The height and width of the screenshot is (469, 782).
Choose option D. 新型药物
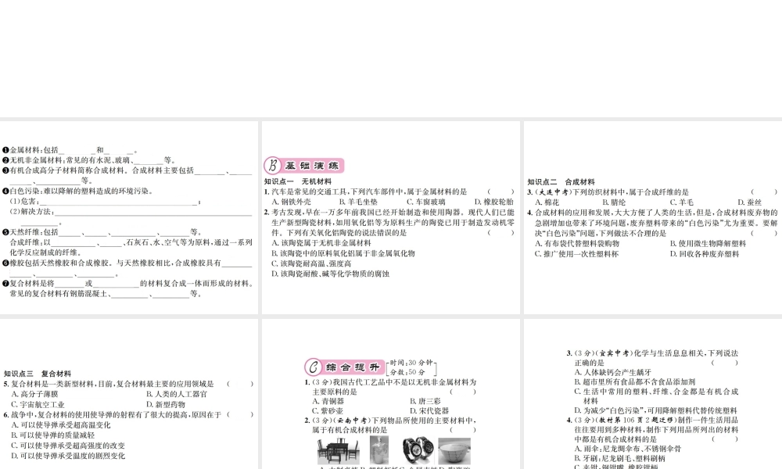coord(166,404)
